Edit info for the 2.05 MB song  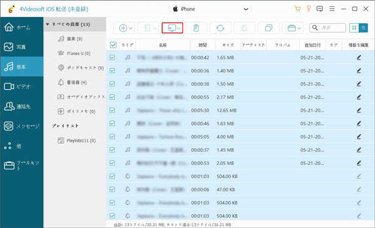(359, 163)
